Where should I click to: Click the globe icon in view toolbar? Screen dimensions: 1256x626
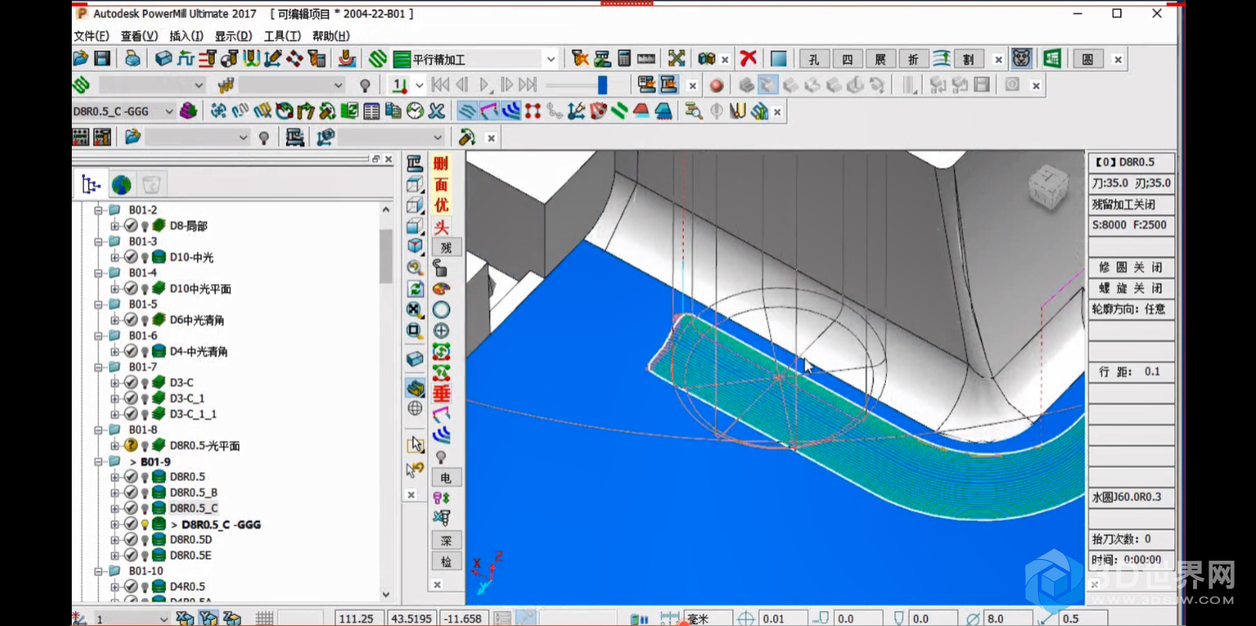coord(415,408)
